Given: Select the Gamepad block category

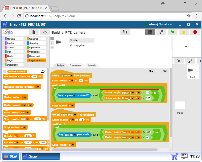Looking at the screenshot, I should tap(36, 56).
